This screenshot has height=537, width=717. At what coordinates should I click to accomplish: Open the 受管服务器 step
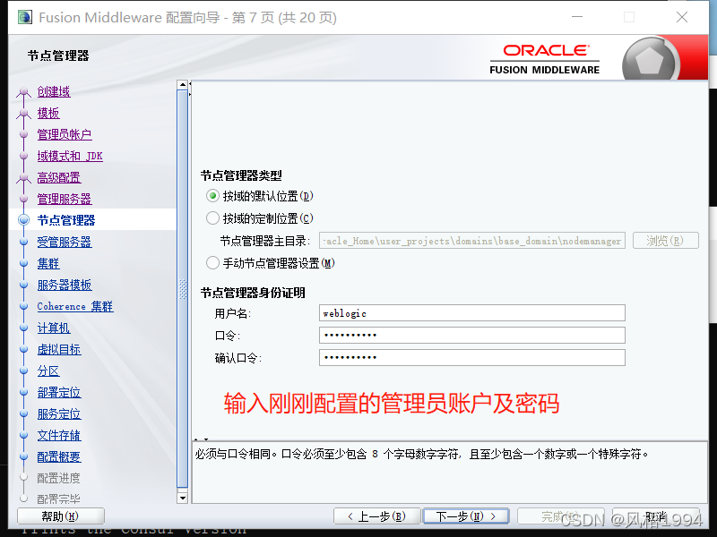point(65,242)
